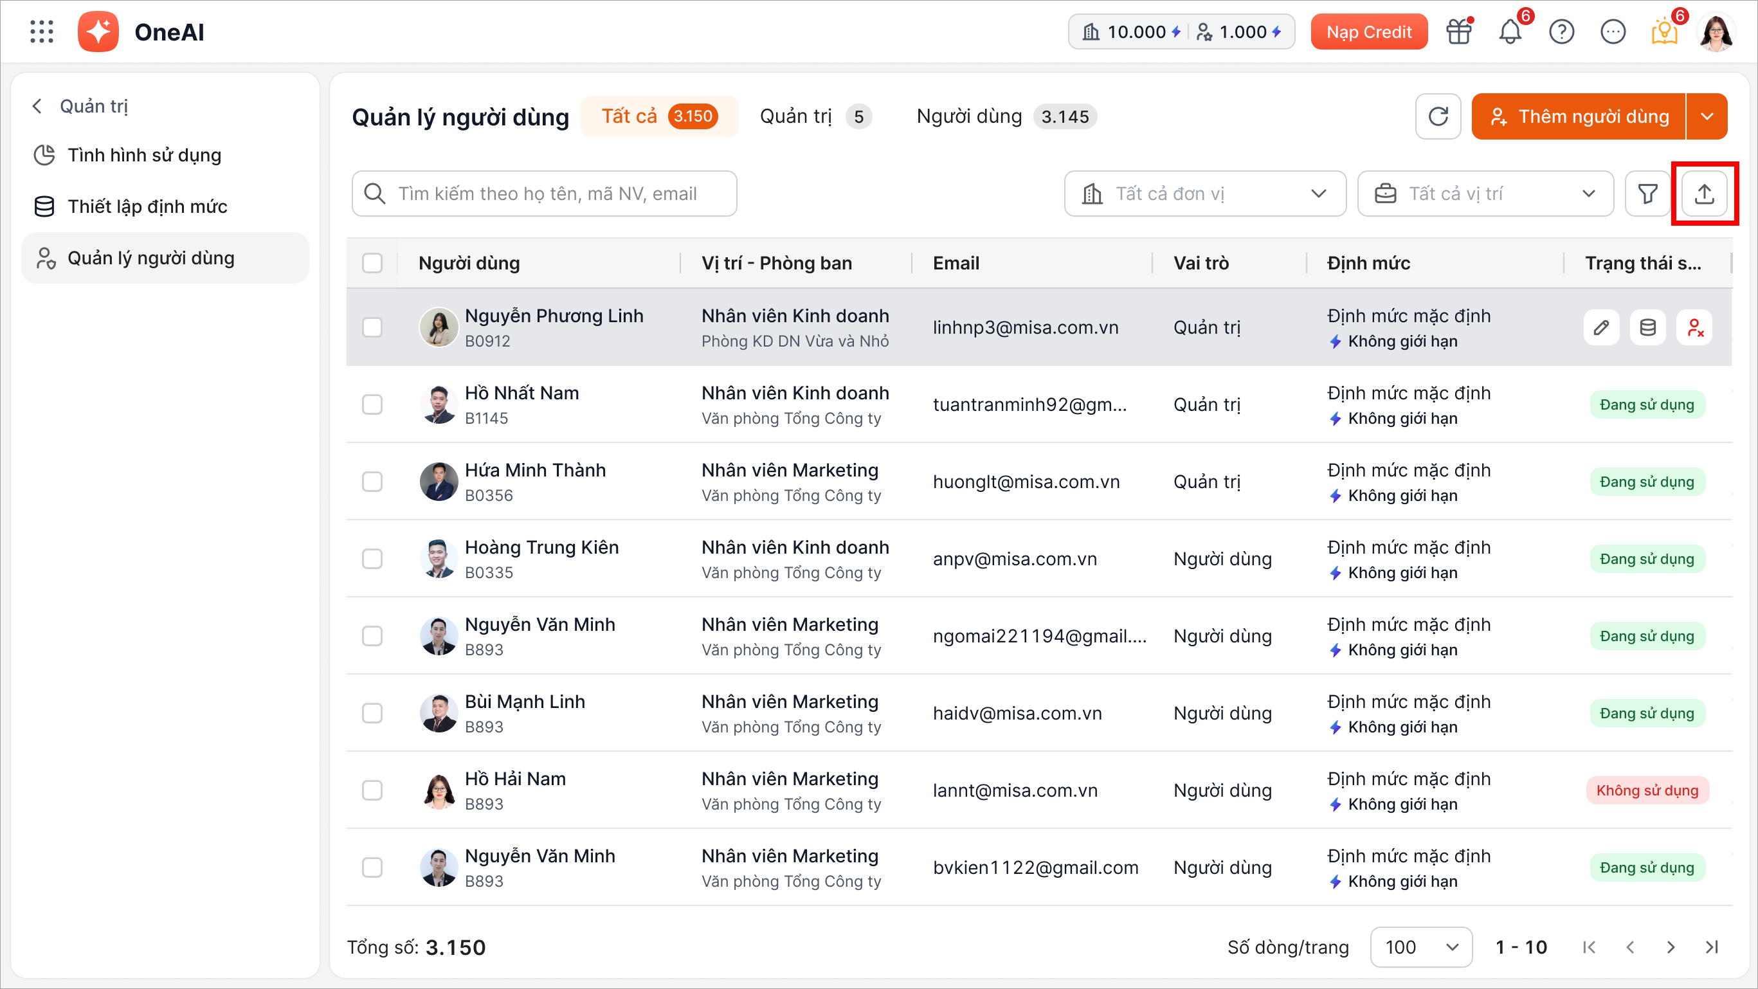Edit Nguyễn Phương Linh with pencil icon
Image resolution: width=1758 pixels, height=989 pixels.
tap(1601, 327)
